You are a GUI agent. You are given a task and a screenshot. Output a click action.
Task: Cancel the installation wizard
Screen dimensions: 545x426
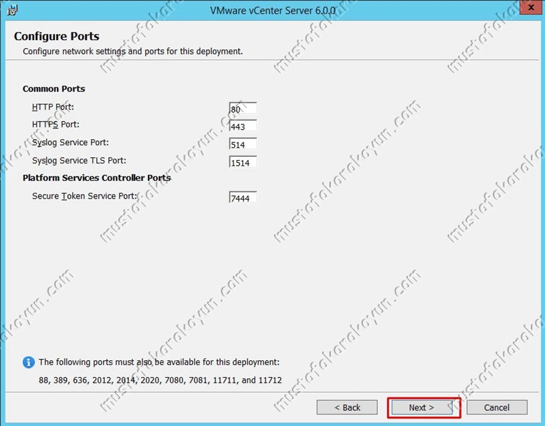497,407
